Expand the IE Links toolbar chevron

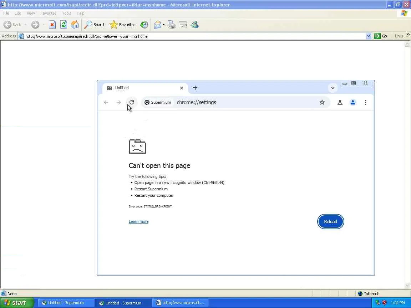[408, 35]
